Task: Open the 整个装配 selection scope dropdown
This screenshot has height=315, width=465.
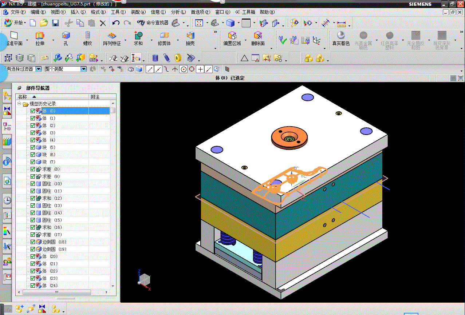Action: coord(84,69)
